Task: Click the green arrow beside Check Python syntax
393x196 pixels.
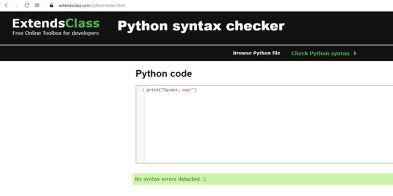Action: pyautogui.click(x=355, y=53)
